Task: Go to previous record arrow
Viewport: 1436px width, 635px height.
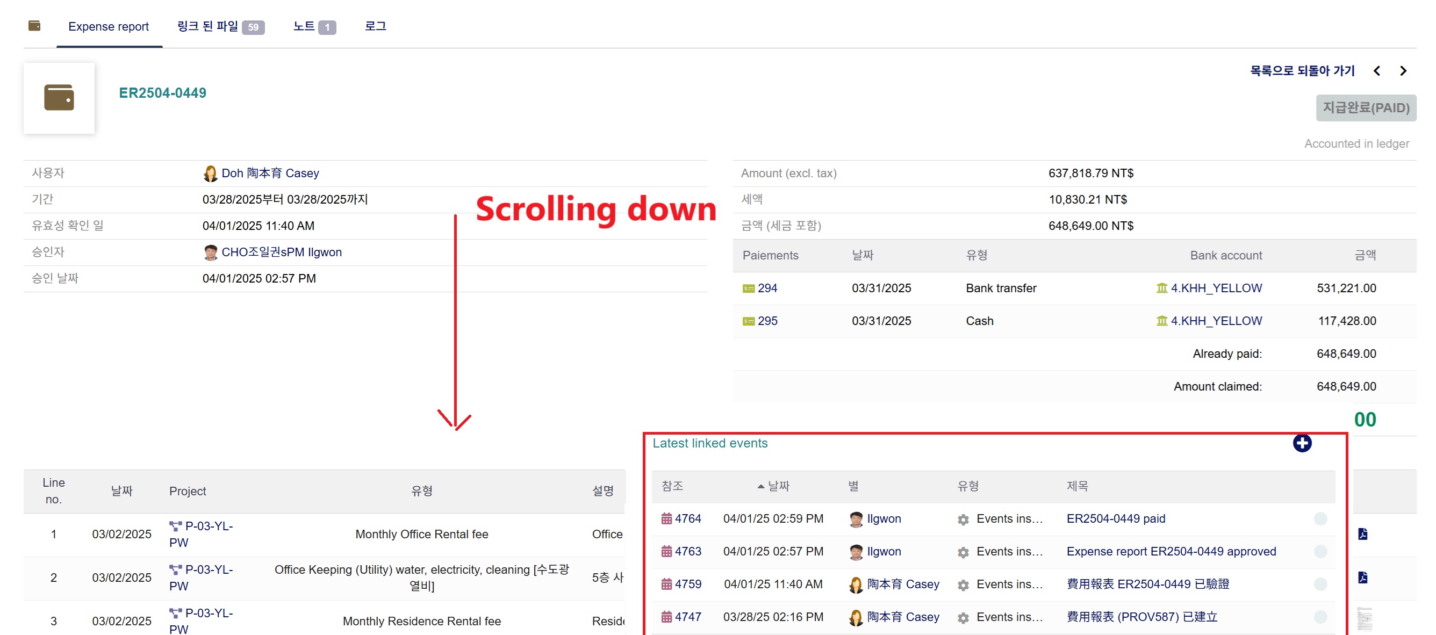Action: point(1376,71)
